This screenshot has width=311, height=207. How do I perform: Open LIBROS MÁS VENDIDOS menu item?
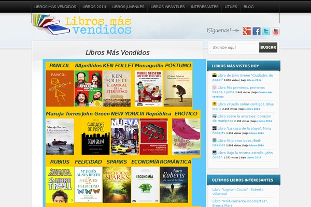click(55, 7)
